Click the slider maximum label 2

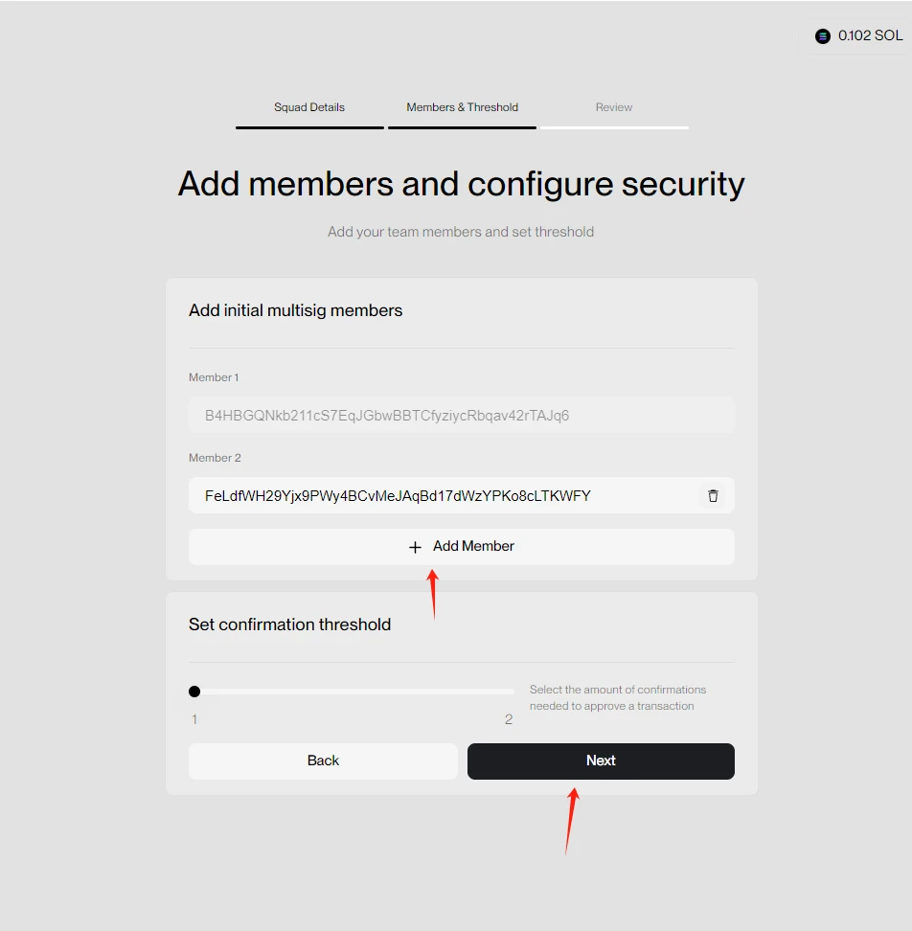click(x=509, y=719)
